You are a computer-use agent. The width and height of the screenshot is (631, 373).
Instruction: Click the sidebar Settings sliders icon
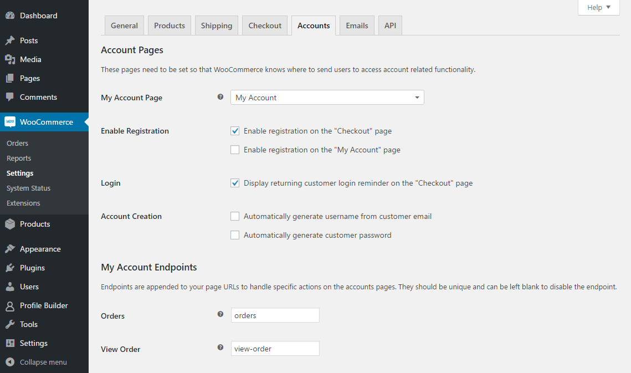10,343
